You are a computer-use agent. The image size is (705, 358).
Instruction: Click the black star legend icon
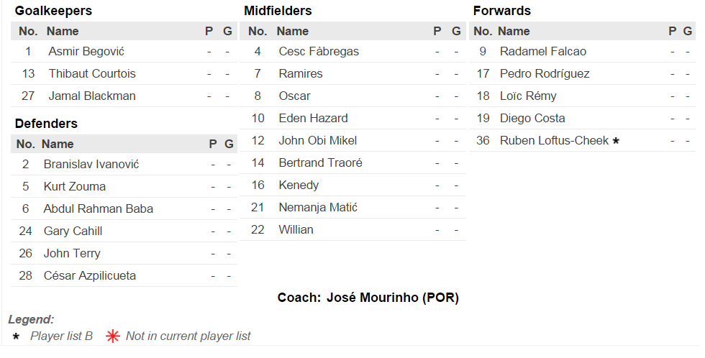(x=16, y=336)
